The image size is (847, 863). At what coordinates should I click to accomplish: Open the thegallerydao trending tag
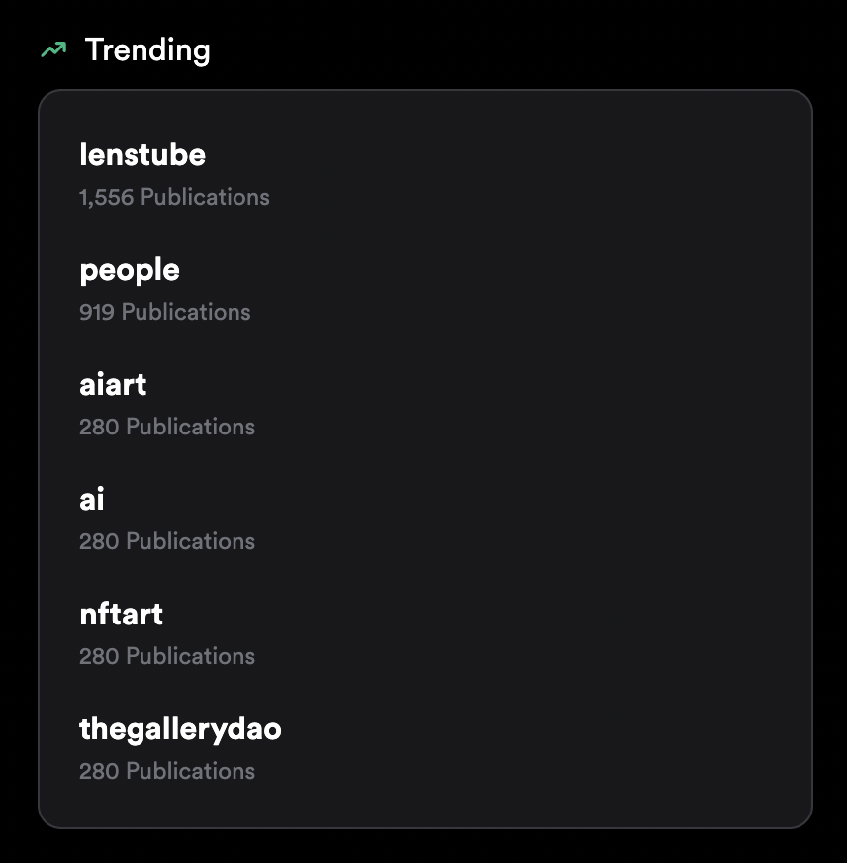[180, 729]
